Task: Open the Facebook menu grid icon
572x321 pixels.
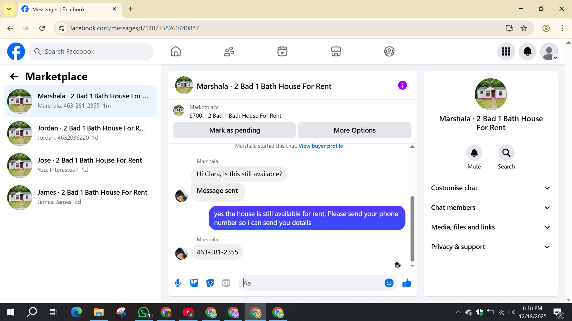Action: (x=506, y=51)
